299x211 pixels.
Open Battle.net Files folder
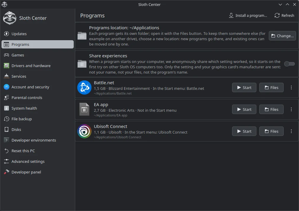tap(271, 87)
